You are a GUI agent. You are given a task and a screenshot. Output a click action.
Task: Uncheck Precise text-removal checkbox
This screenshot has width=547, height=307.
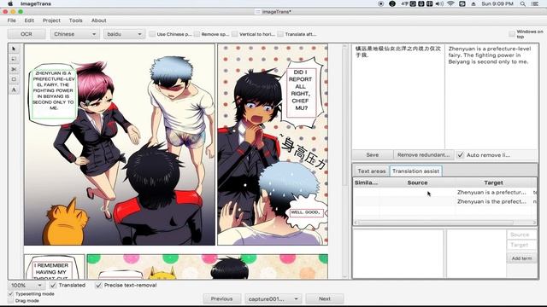[98, 285]
